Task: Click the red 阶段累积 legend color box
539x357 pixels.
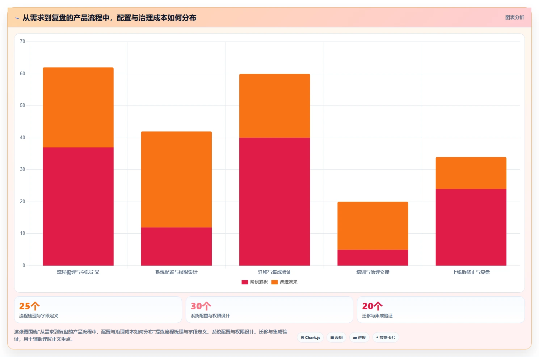Action: [x=245, y=282]
